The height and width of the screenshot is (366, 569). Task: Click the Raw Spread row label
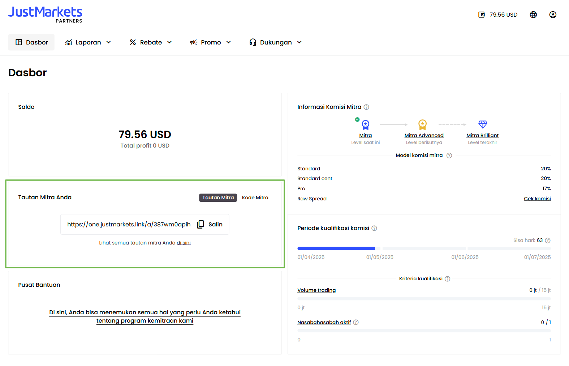pos(312,199)
